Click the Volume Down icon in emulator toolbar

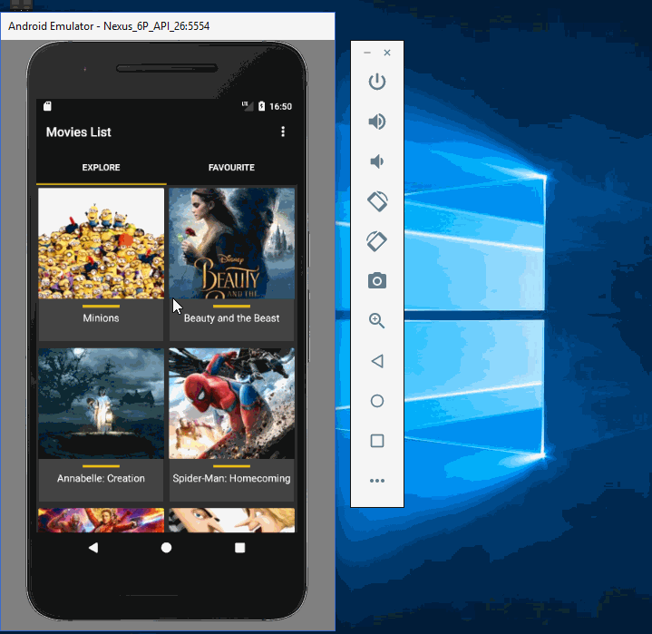pyautogui.click(x=377, y=161)
